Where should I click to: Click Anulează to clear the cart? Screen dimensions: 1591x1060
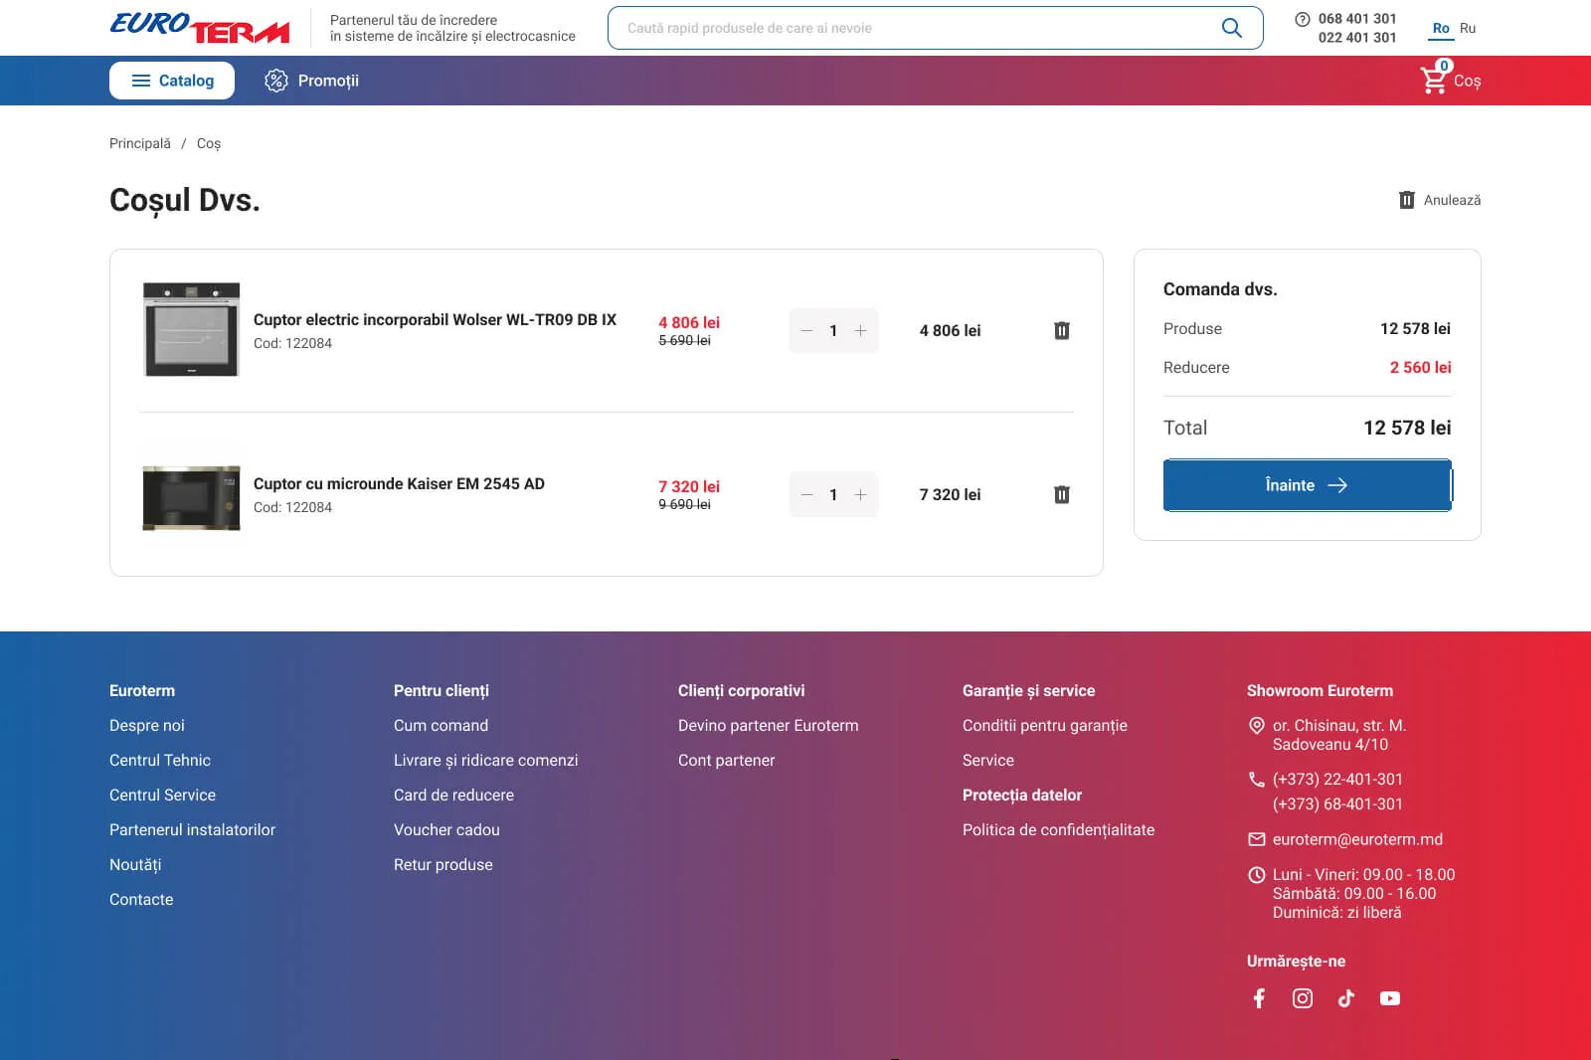pyautogui.click(x=1440, y=200)
